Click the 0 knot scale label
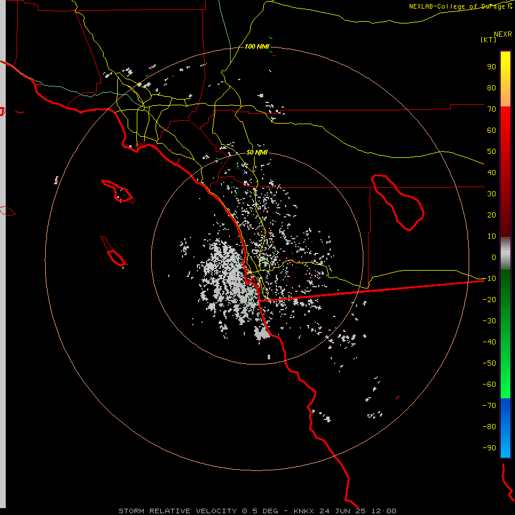The width and height of the screenshot is (515, 515). (494, 257)
